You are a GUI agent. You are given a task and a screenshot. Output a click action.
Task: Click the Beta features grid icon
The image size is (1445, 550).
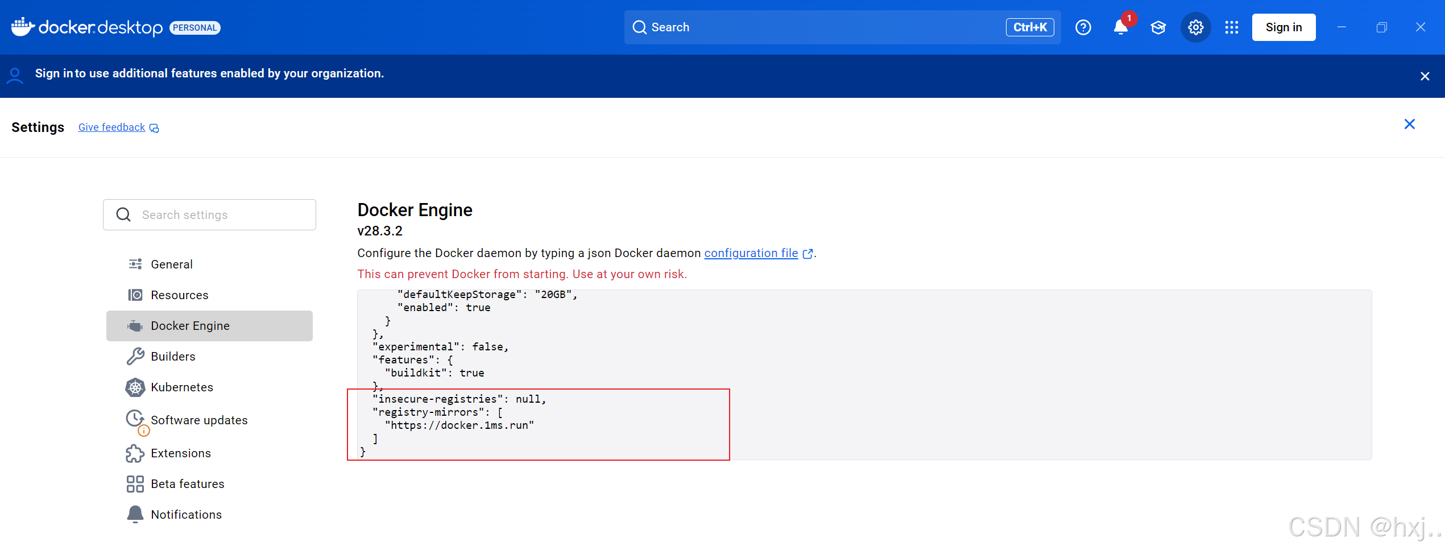tap(135, 484)
